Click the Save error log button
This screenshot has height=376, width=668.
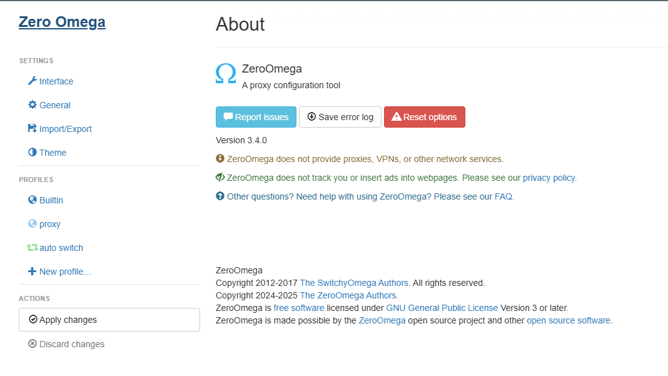click(x=340, y=117)
